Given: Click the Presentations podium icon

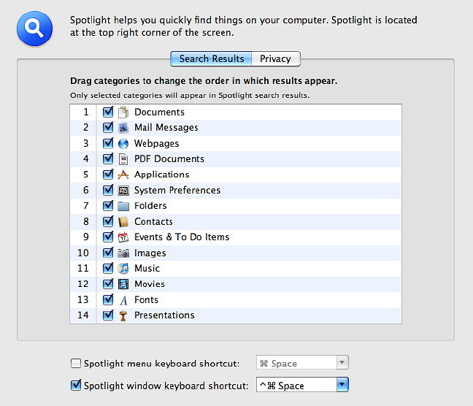Looking at the screenshot, I should [x=123, y=315].
